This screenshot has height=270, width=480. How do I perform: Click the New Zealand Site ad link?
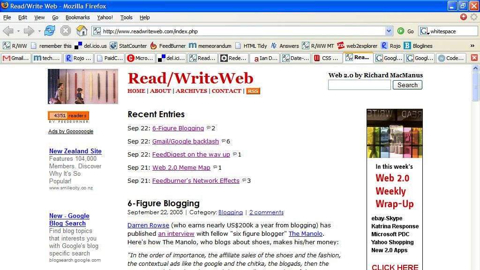click(75, 151)
